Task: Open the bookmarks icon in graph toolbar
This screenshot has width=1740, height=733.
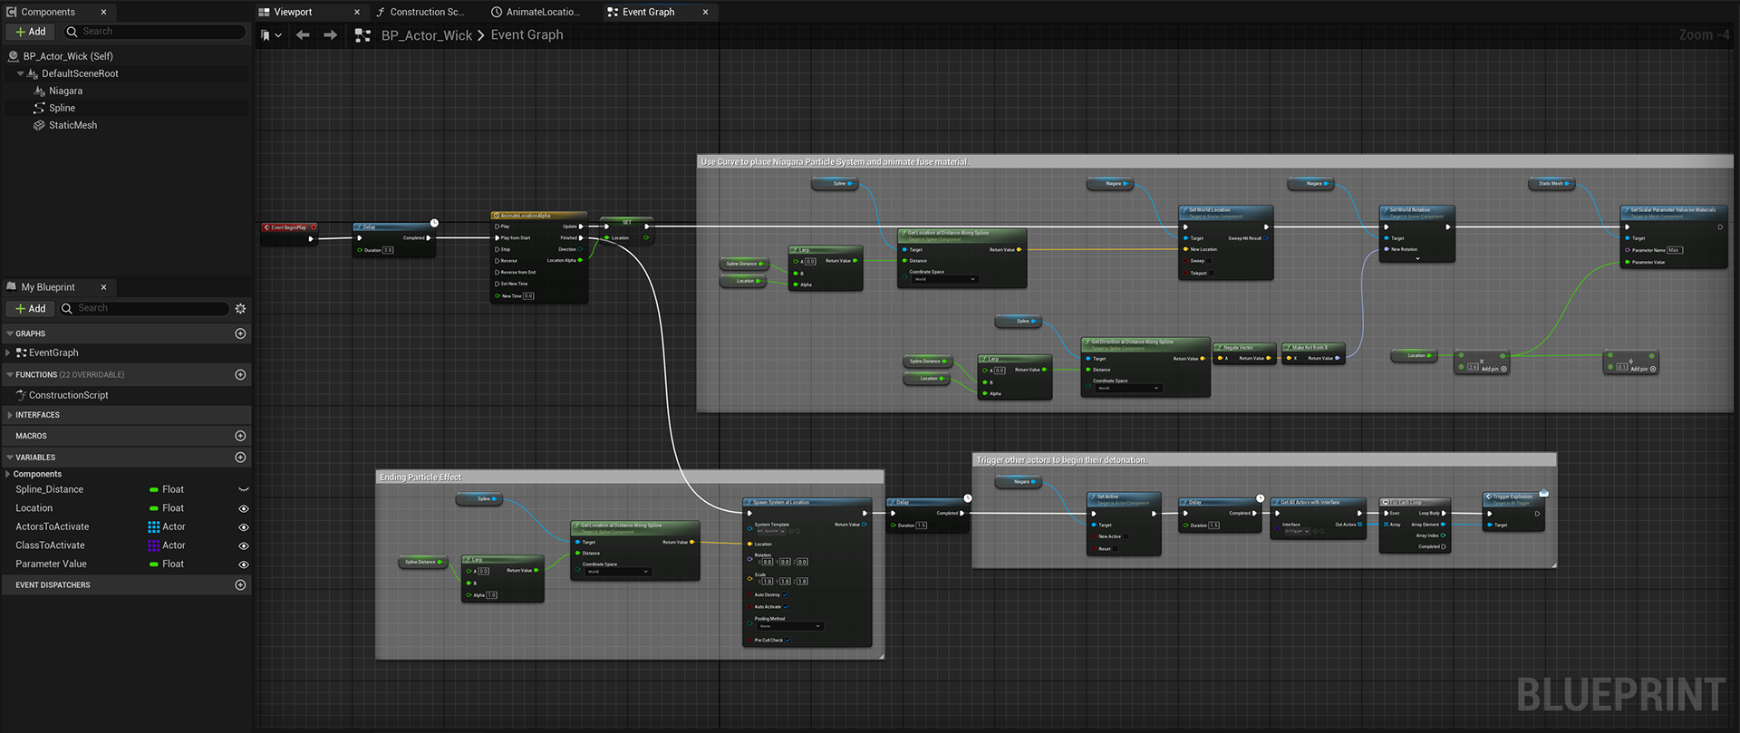Action: (x=266, y=35)
